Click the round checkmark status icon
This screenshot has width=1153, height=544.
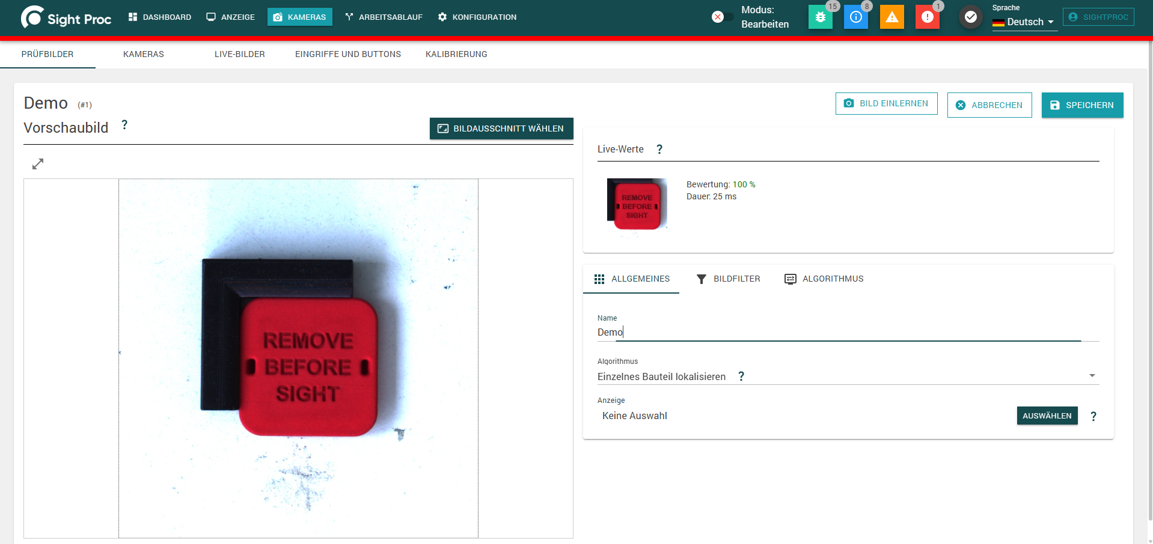point(971,17)
